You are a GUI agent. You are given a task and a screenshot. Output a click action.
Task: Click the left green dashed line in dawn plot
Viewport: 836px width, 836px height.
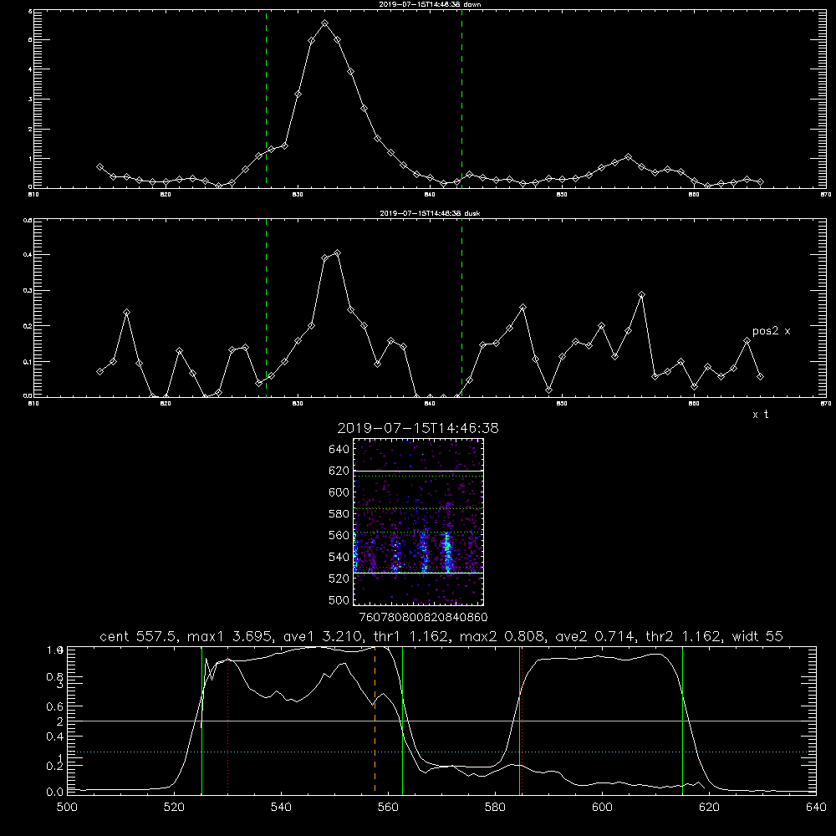266,99
